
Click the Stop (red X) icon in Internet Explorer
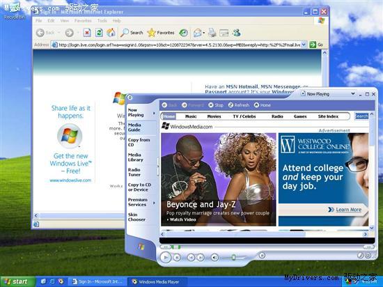(x=87, y=33)
